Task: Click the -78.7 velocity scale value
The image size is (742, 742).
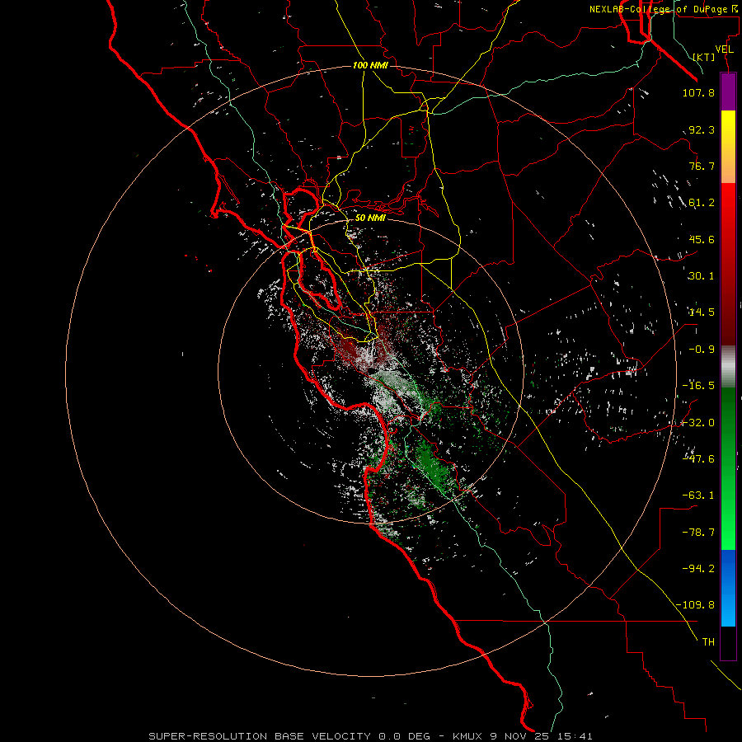Action: click(698, 533)
